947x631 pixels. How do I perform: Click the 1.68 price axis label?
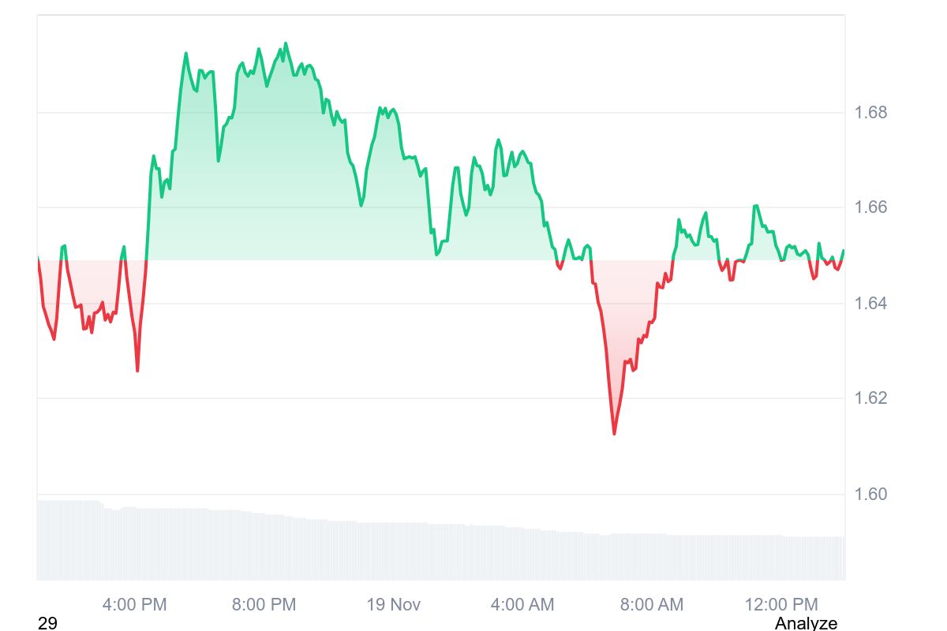[x=871, y=113]
